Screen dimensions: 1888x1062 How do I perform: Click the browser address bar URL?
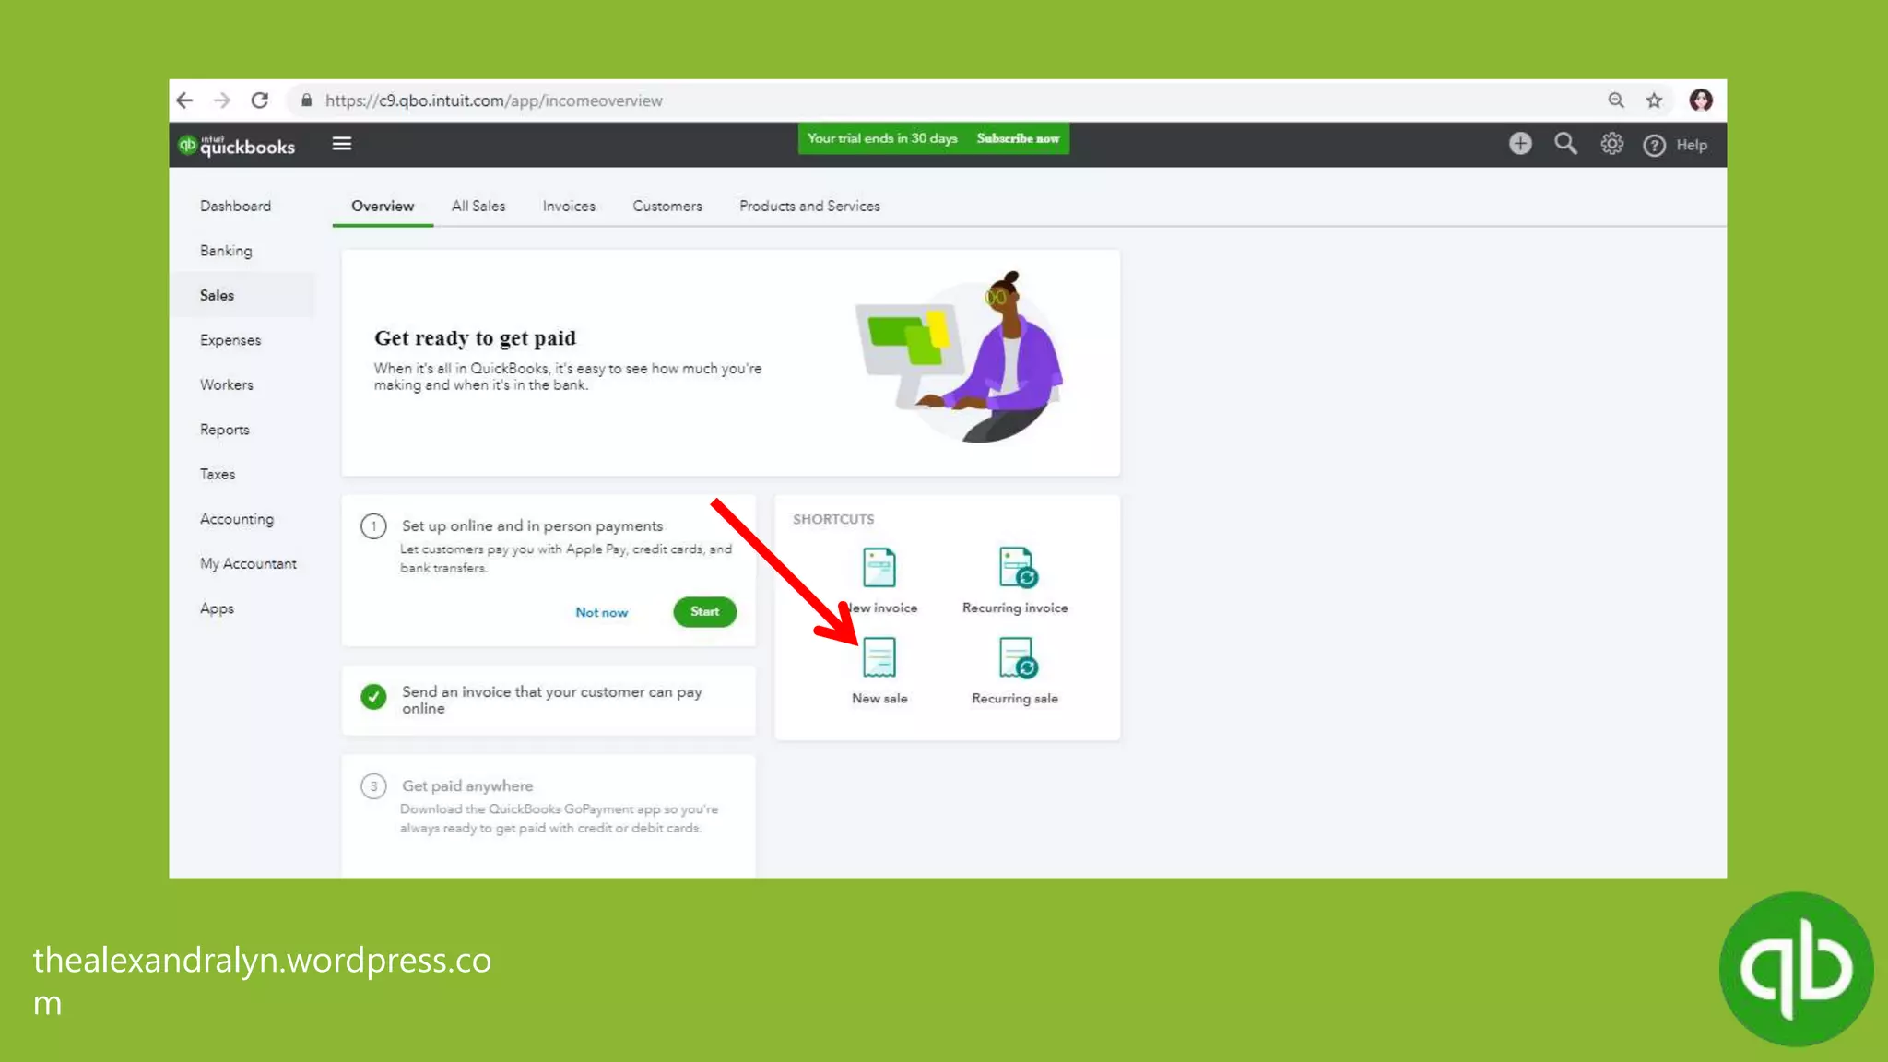(493, 100)
